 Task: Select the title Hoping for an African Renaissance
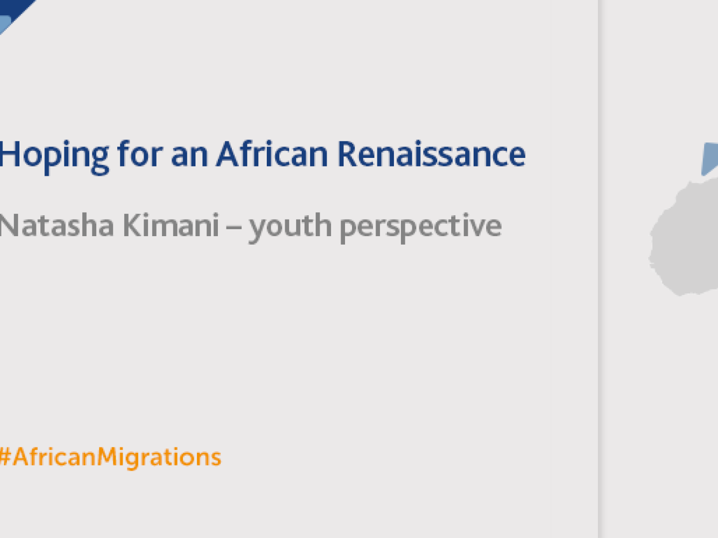(262, 155)
